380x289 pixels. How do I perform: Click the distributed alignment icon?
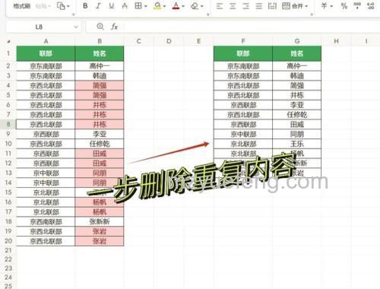[x=272, y=6]
